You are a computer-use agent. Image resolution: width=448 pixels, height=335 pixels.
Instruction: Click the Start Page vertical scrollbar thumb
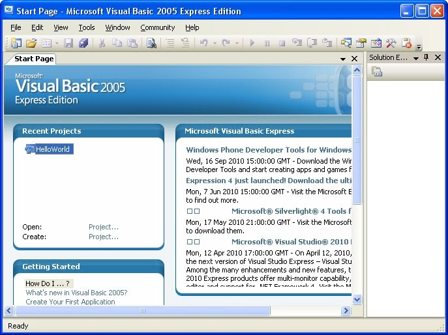pyautogui.click(x=357, y=140)
